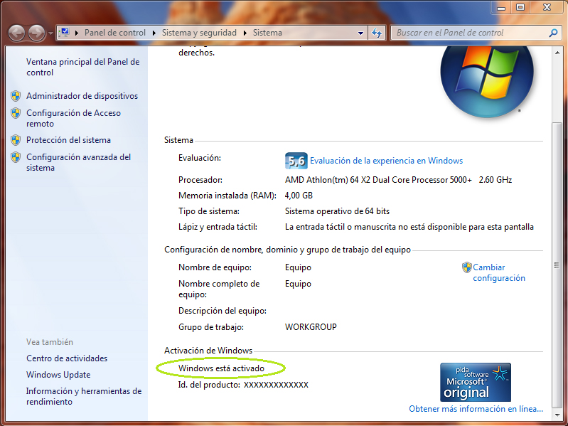Click shield icon beside Protección del sistema
Image resolution: width=568 pixels, height=426 pixels.
point(16,140)
